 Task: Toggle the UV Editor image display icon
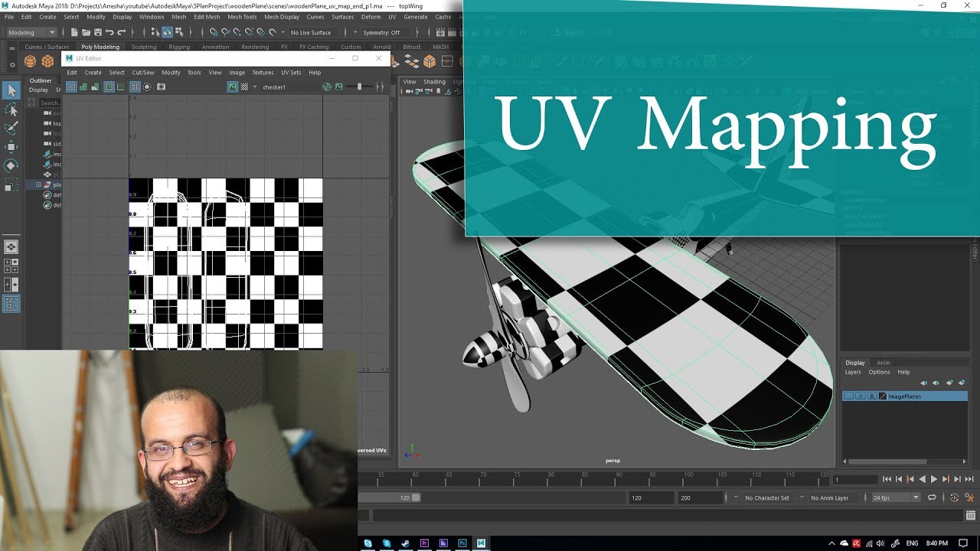[x=233, y=86]
